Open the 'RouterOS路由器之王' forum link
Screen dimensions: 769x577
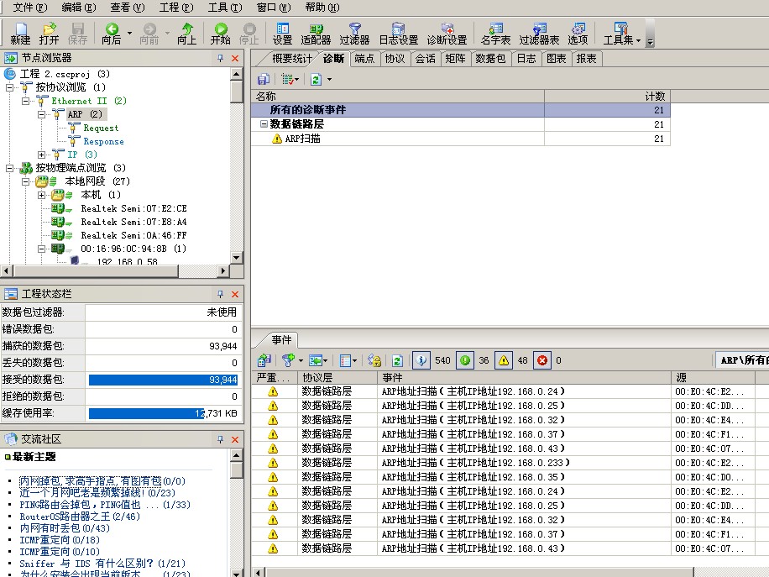(80, 517)
